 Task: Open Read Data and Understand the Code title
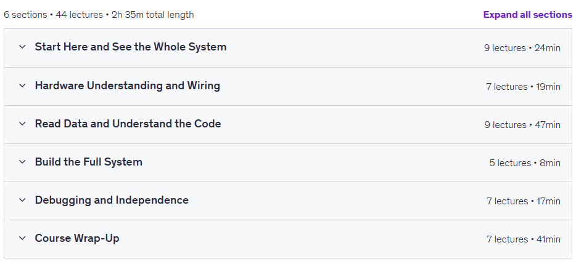click(x=128, y=124)
